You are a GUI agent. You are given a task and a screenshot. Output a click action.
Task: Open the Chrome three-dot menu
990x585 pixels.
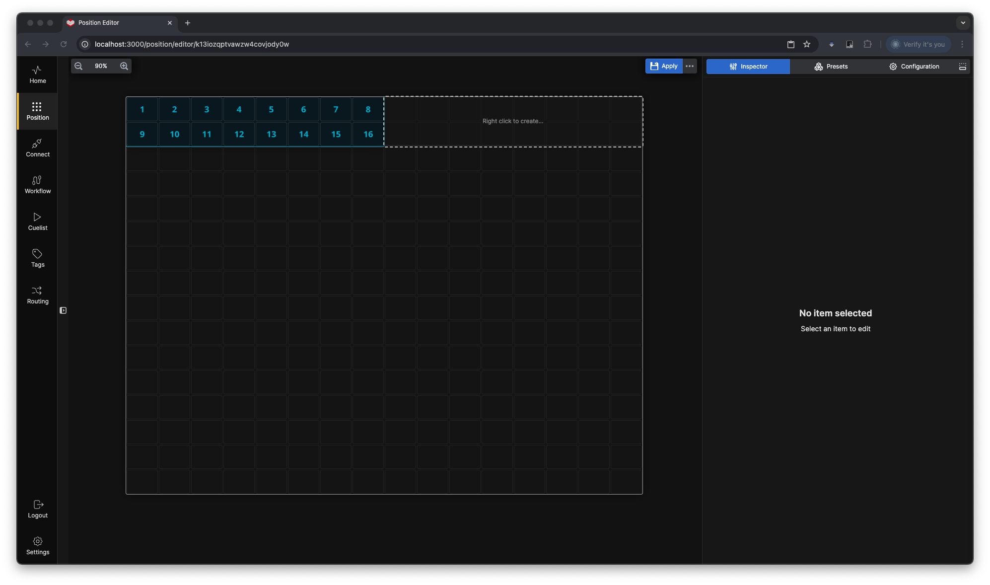(x=962, y=44)
